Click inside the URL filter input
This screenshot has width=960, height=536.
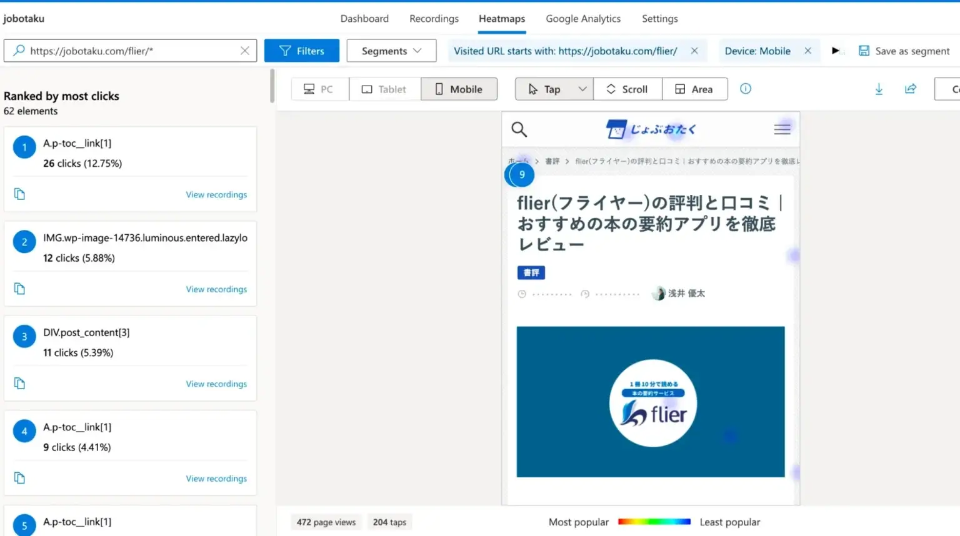(x=131, y=51)
